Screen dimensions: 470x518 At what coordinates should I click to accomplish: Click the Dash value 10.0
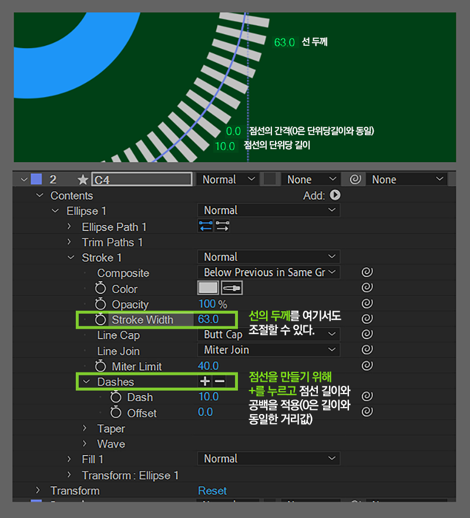click(x=208, y=396)
